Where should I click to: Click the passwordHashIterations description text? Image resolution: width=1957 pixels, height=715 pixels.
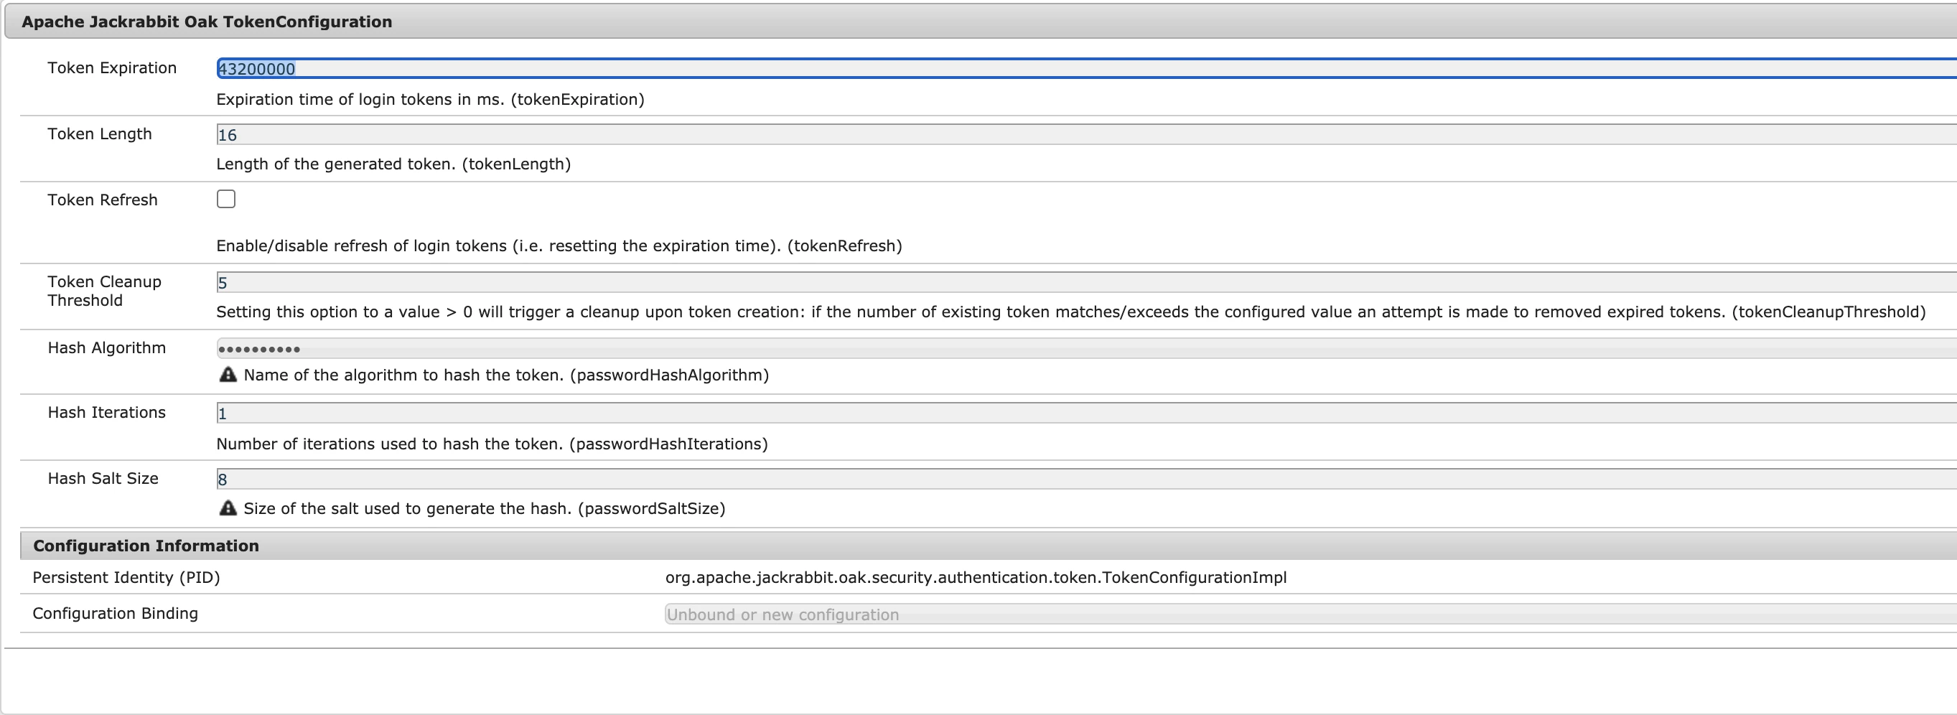[x=492, y=444]
